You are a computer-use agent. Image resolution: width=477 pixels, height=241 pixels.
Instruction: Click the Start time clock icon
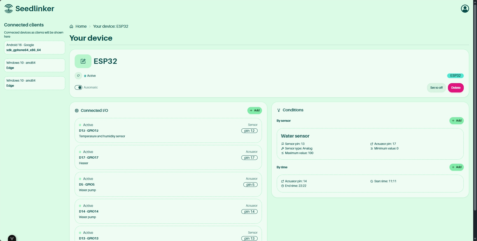click(372, 181)
